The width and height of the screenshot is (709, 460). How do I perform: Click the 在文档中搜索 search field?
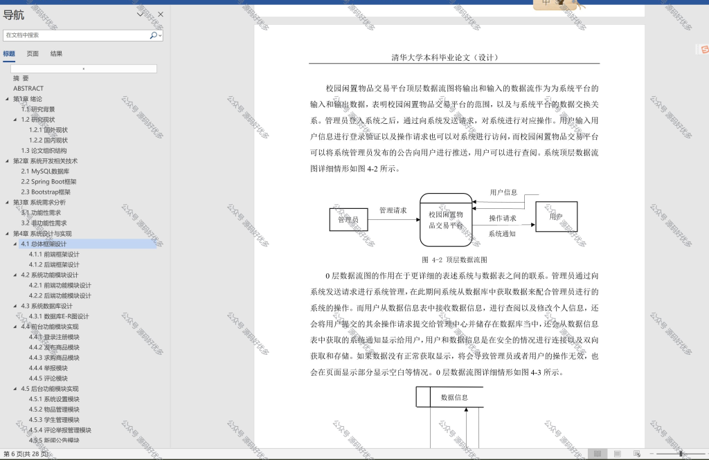pos(76,35)
